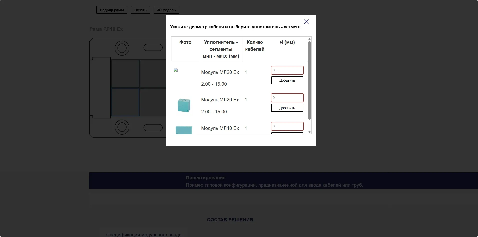Click the scrollbar down arrow in the table
The image size is (478, 237).
click(309, 132)
